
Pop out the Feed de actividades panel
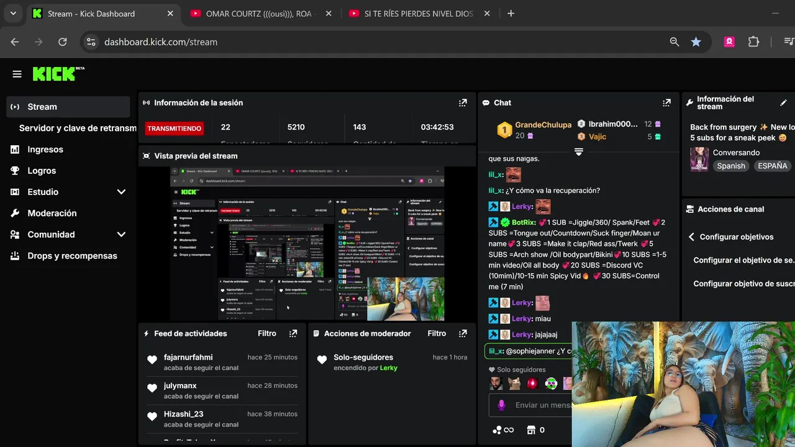pyautogui.click(x=293, y=333)
